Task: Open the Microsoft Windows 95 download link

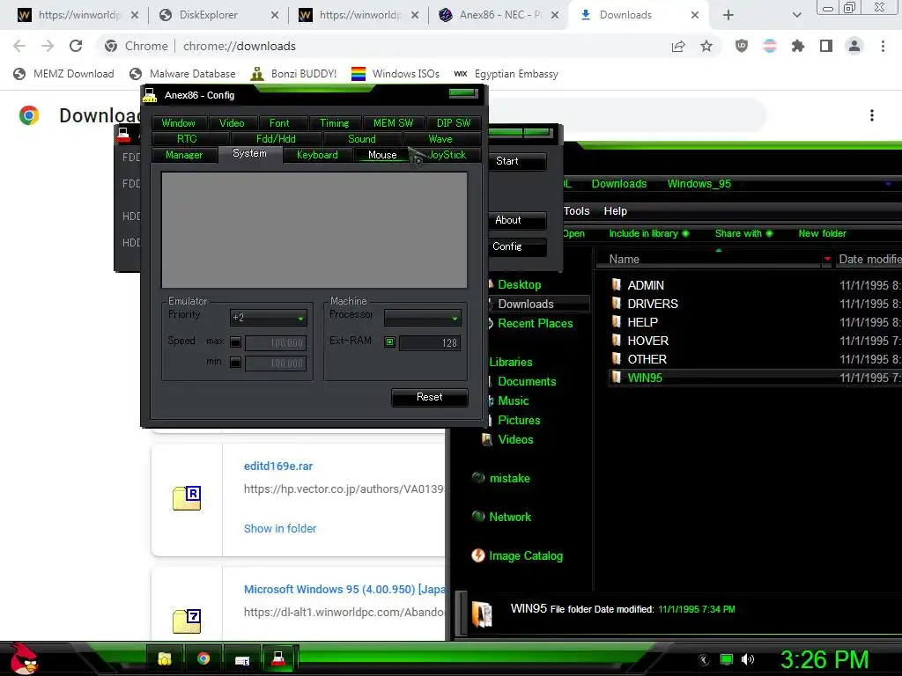Action: tap(344, 590)
